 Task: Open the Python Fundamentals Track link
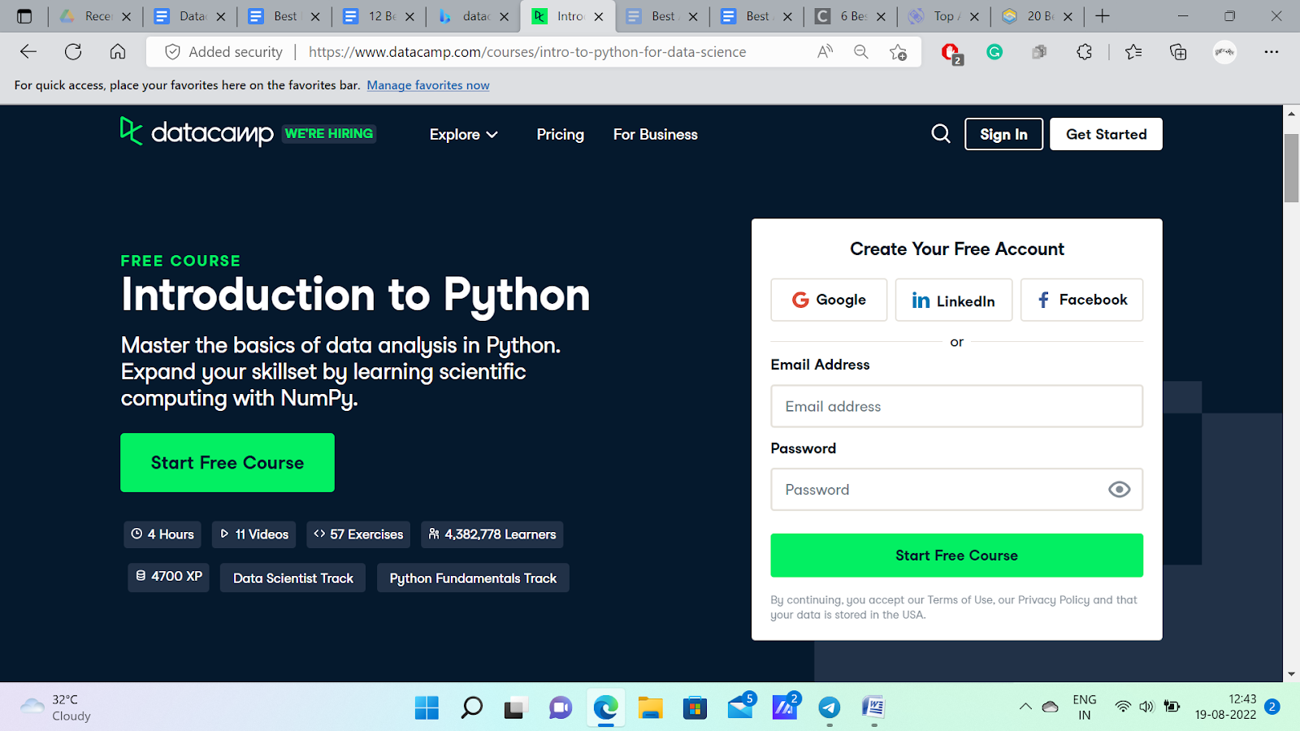pyautogui.click(x=473, y=577)
